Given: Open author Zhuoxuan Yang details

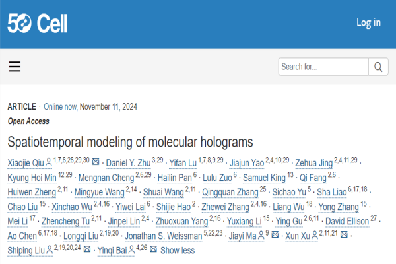Looking at the screenshot, I should click(x=181, y=221).
